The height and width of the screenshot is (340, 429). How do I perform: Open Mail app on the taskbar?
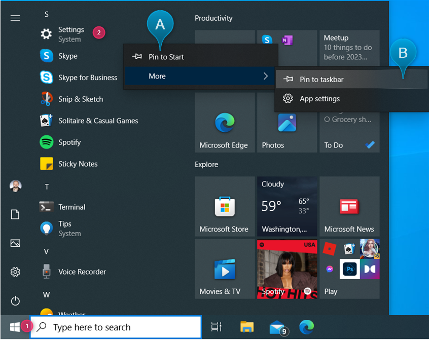(x=278, y=327)
